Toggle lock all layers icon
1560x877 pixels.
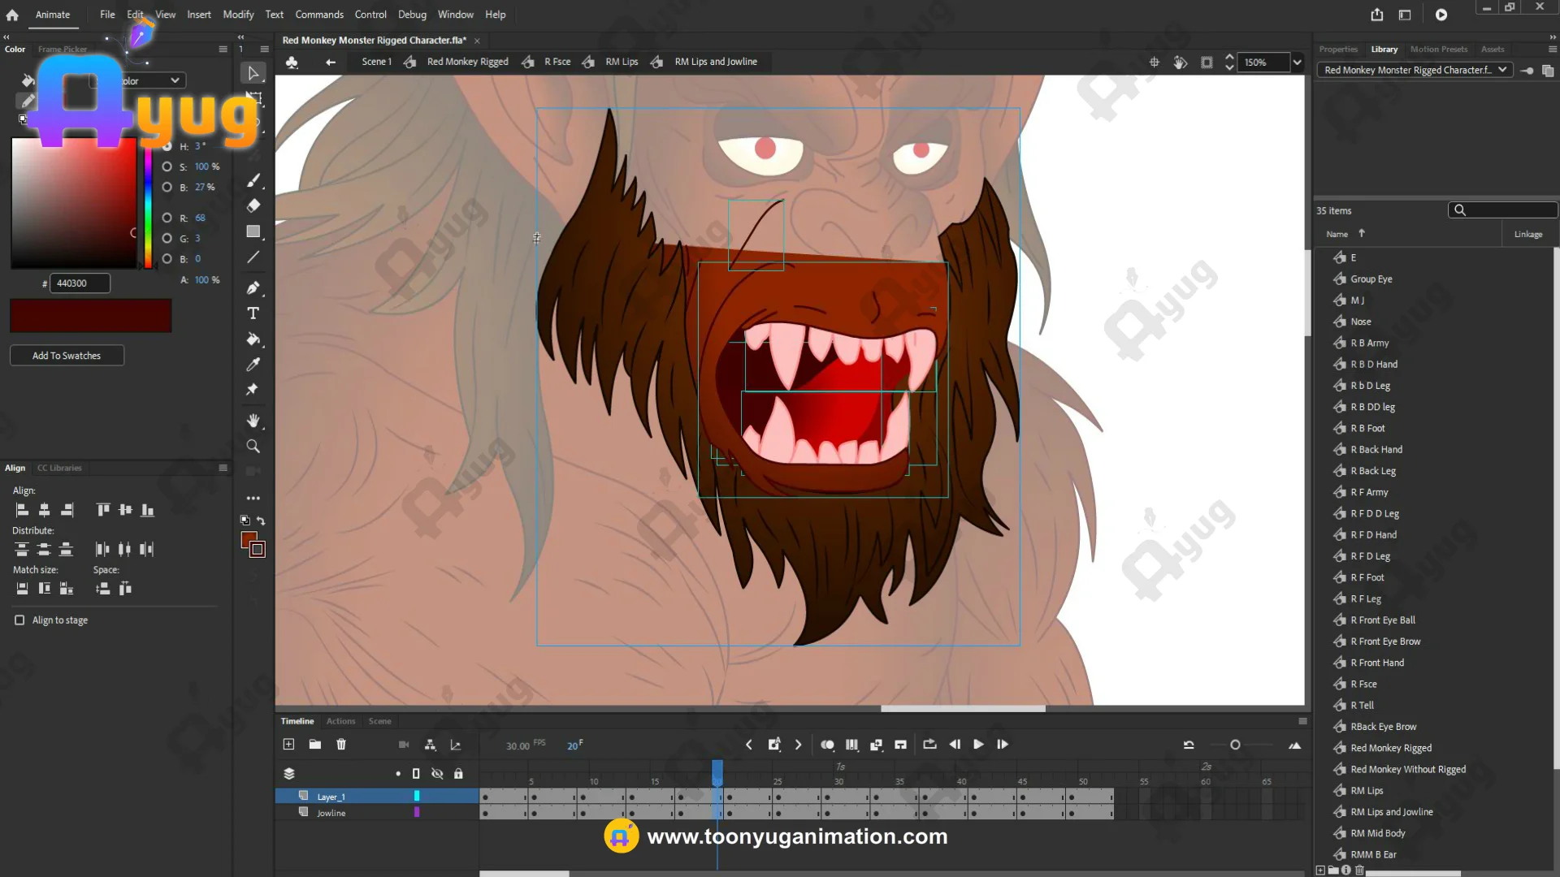(x=458, y=774)
